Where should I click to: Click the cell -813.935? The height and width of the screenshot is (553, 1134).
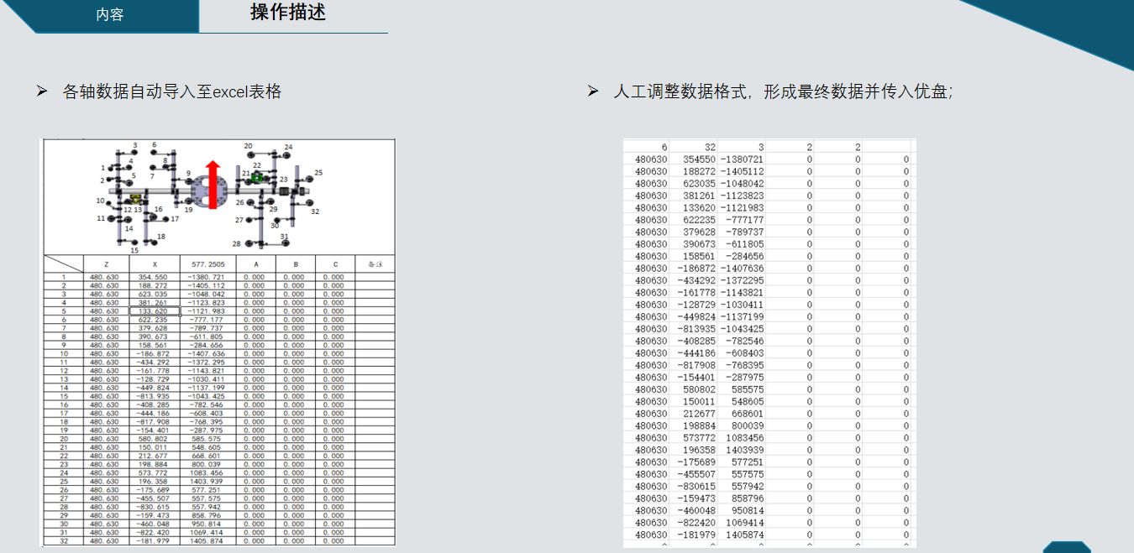pos(155,396)
